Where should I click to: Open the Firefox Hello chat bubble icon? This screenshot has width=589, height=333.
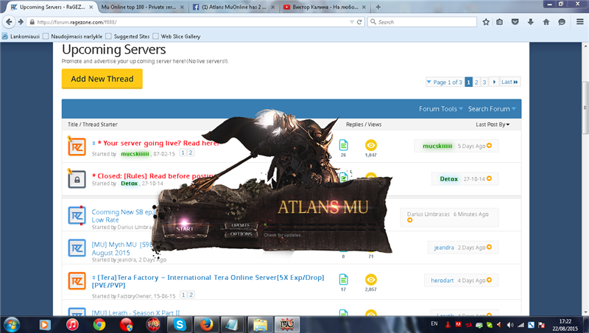coord(562,22)
